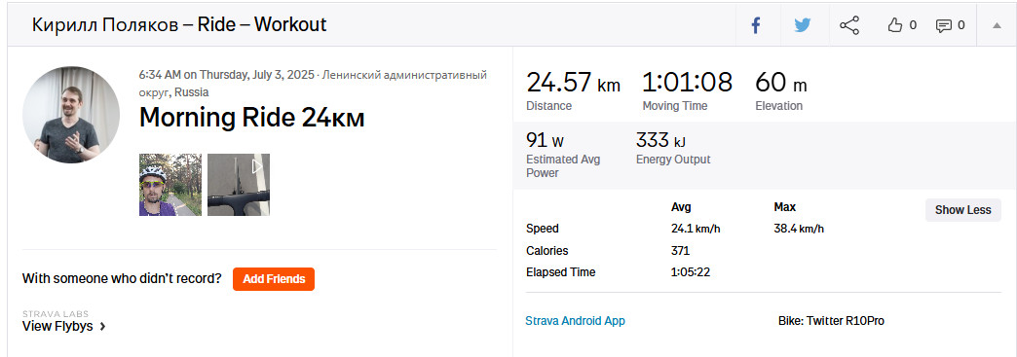The height and width of the screenshot is (357, 1017).
Task: Click the 91 W Estimated Avg Power stat
Action: [563, 155]
